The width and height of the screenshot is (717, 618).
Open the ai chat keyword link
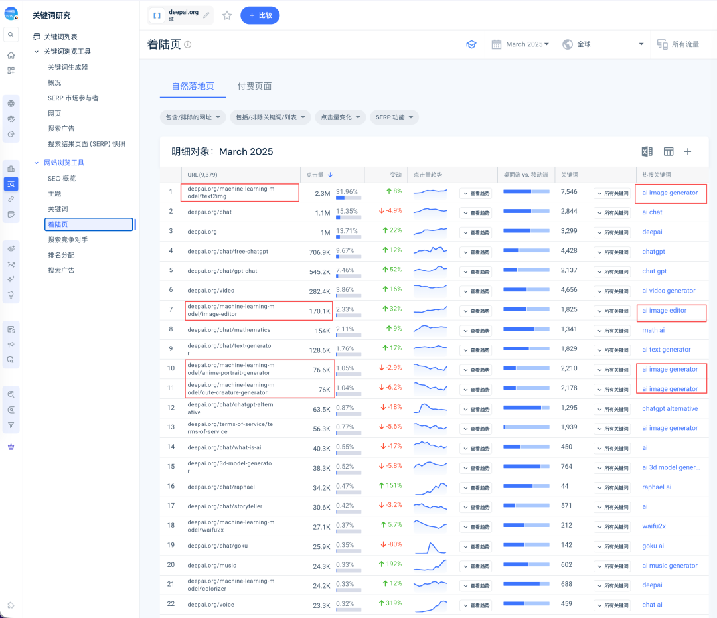652,212
